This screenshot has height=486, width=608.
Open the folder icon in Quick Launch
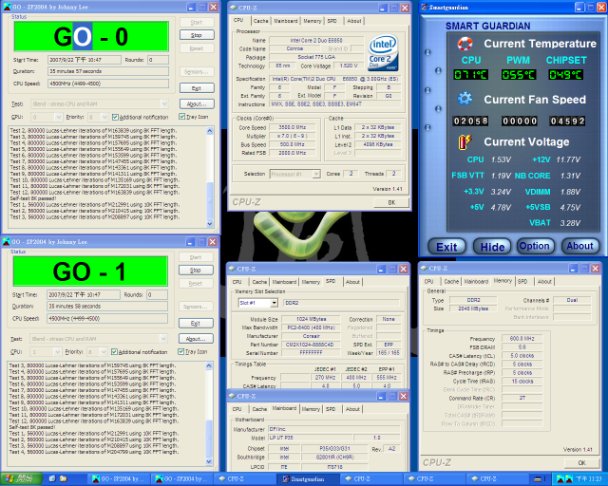[63, 479]
